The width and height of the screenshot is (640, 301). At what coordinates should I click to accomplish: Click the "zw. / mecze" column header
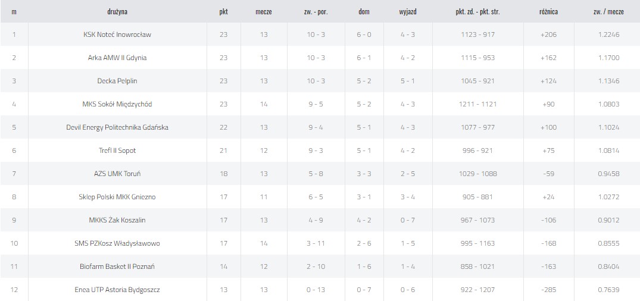click(x=608, y=11)
